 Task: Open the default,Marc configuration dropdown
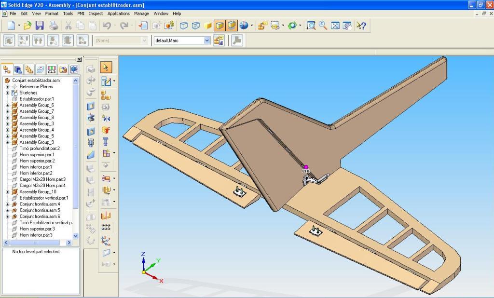click(207, 41)
